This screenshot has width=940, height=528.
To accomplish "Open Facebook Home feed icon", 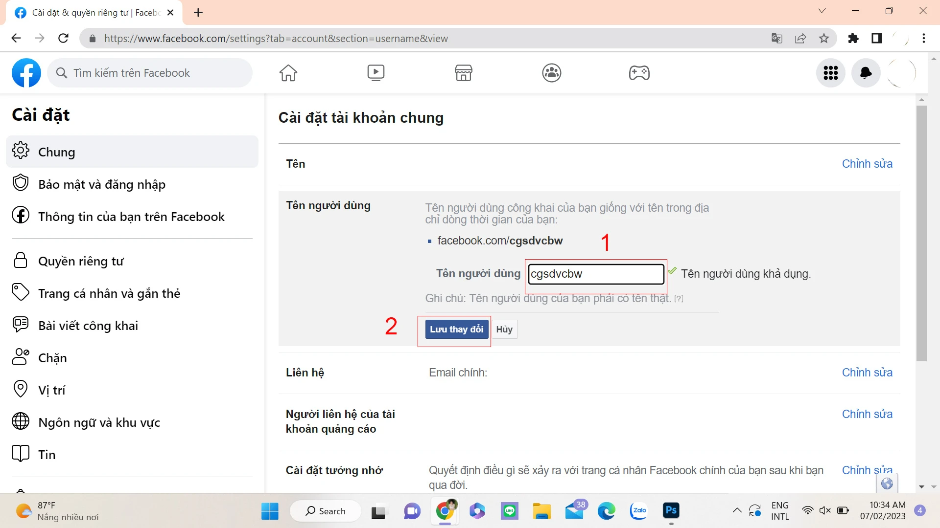I will click(288, 73).
